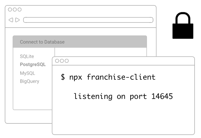Click first circle button of browser window
201x138 pixels.
[x=10, y=10]
